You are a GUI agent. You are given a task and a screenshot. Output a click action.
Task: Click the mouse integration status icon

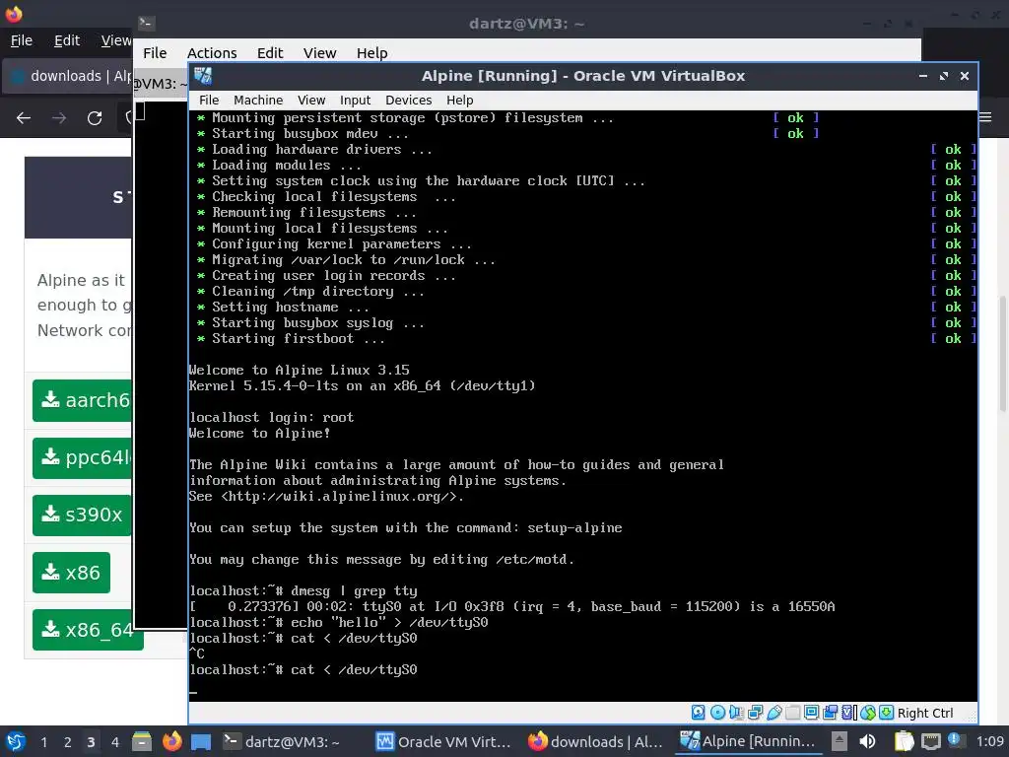[x=868, y=713]
